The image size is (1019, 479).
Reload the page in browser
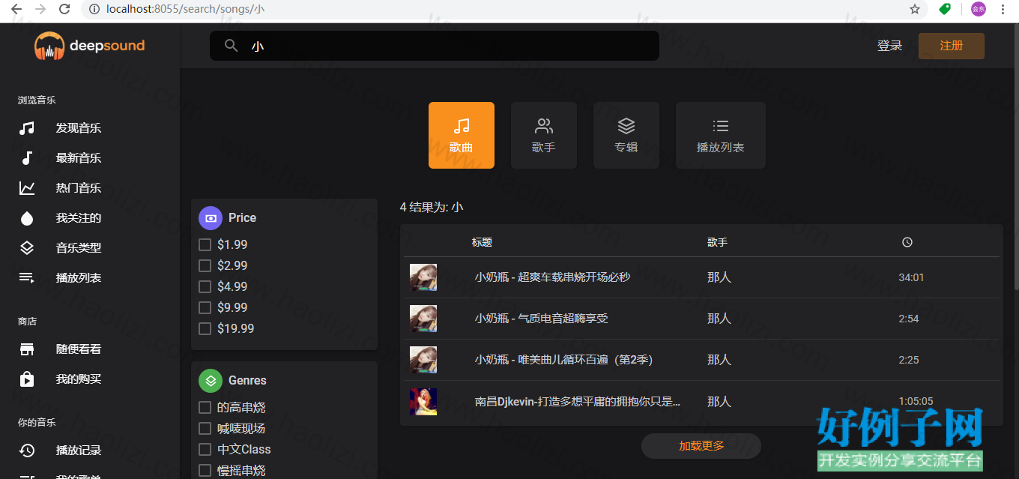pyautogui.click(x=65, y=10)
